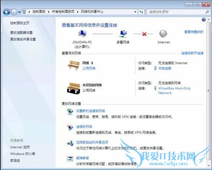Click the bench icon for 网络 3
Viewport: 212px width, 170px height.
(73, 65)
